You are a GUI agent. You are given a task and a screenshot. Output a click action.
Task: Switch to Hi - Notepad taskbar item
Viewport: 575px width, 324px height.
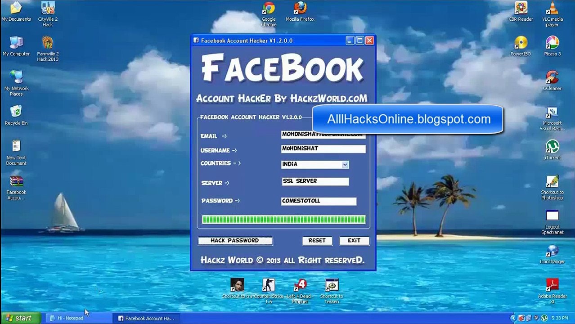pos(78,318)
